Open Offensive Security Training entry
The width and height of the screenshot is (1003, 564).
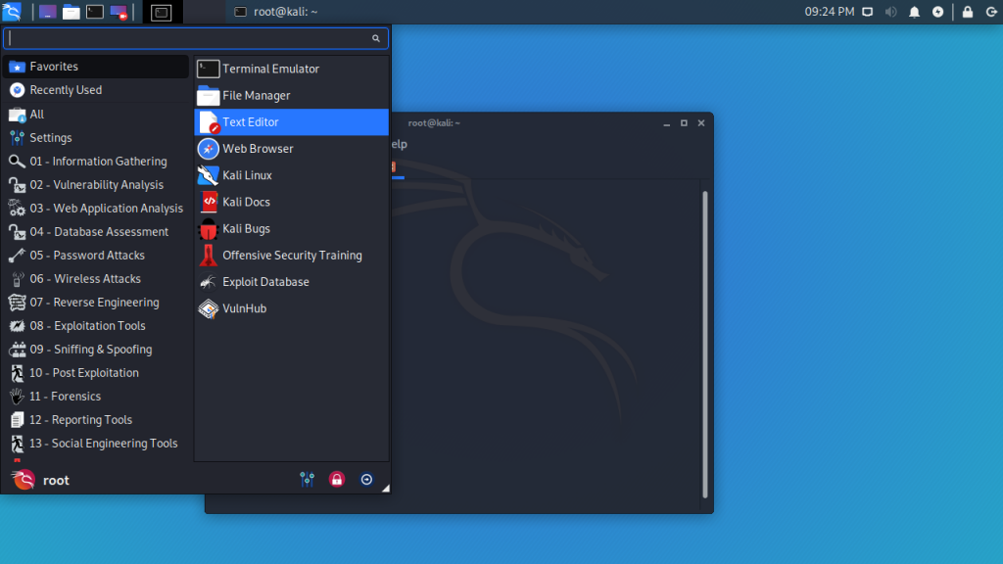coord(291,256)
